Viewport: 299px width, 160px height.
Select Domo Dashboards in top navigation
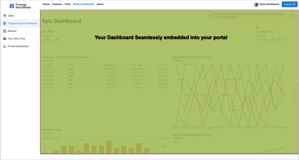click(x=83, y=4)
